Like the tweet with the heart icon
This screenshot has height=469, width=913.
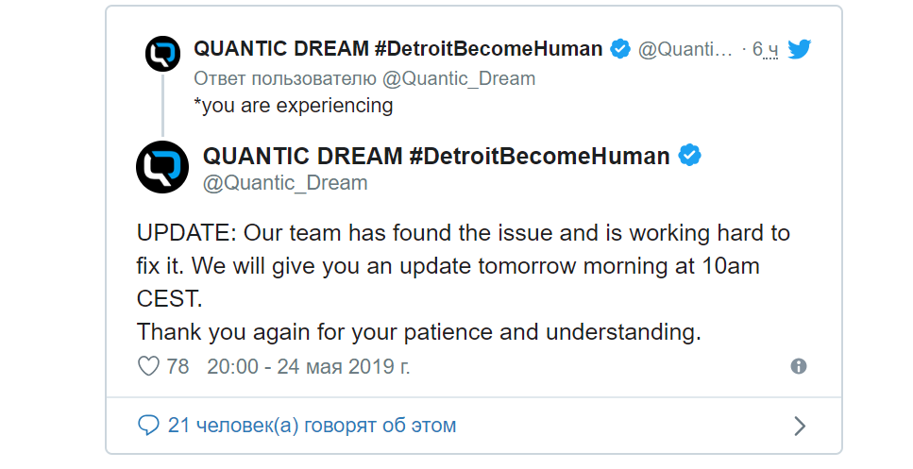[x=148, y=366]
